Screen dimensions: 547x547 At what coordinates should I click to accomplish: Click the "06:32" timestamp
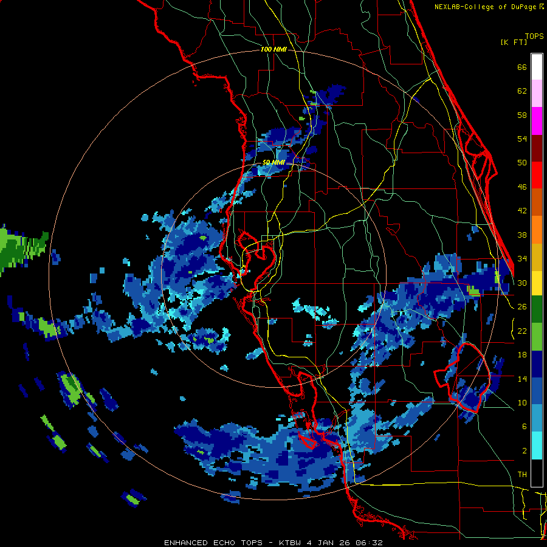pyautogui.click(x=369, y=543)
